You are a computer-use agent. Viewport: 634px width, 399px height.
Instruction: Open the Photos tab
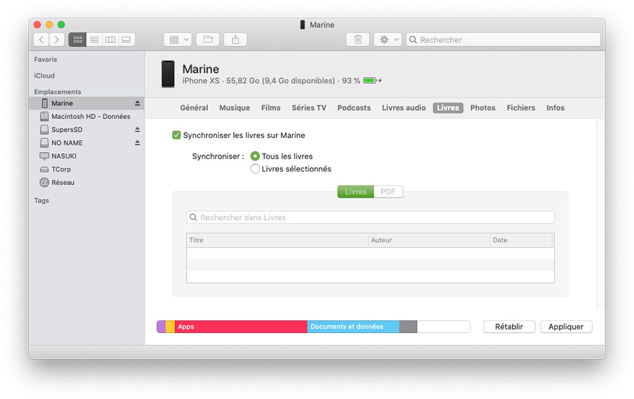point(482,108)
